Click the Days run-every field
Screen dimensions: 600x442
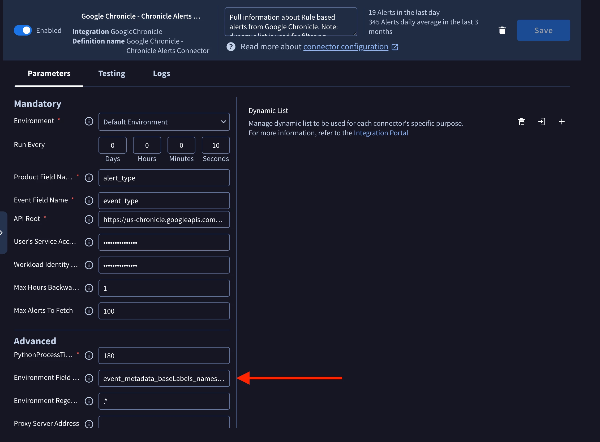point(113,145)
